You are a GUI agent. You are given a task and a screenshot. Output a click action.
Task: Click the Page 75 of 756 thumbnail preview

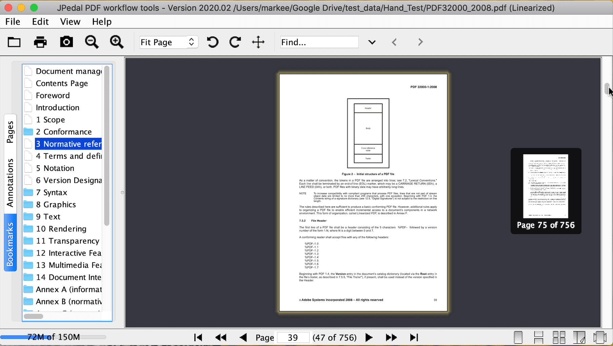pyautogui.click(x=546, y=191)
